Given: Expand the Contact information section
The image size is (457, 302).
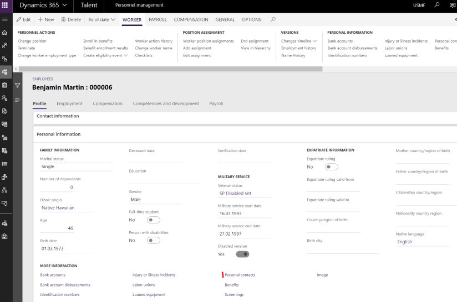Looking at the screenshot, I should [x=58, y=116].
